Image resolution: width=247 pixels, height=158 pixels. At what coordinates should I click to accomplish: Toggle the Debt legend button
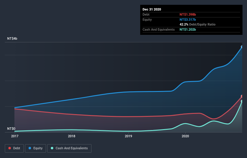(x=14, y=148)
